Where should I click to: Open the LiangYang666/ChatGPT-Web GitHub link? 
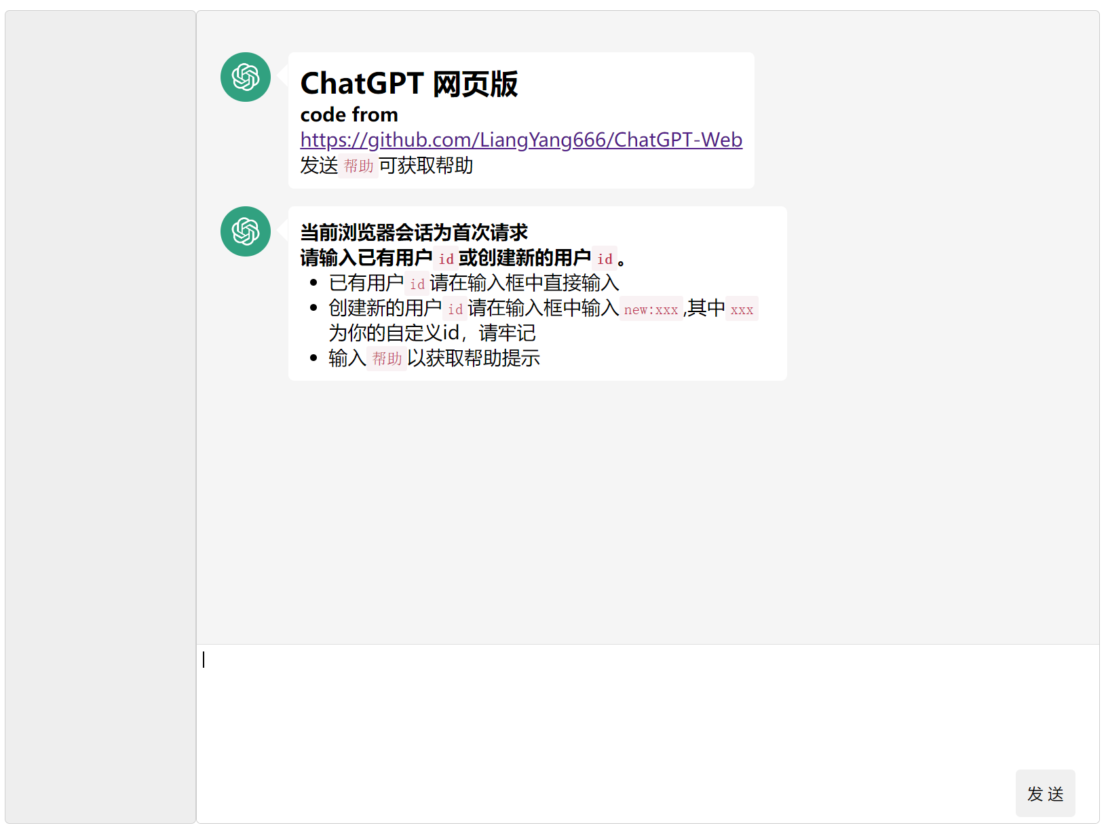click(x=521, y=140)
